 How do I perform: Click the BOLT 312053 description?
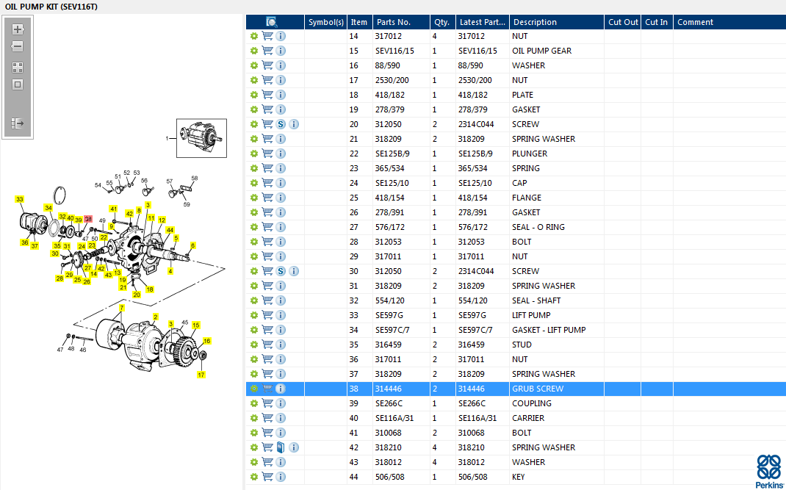point(522,242)
